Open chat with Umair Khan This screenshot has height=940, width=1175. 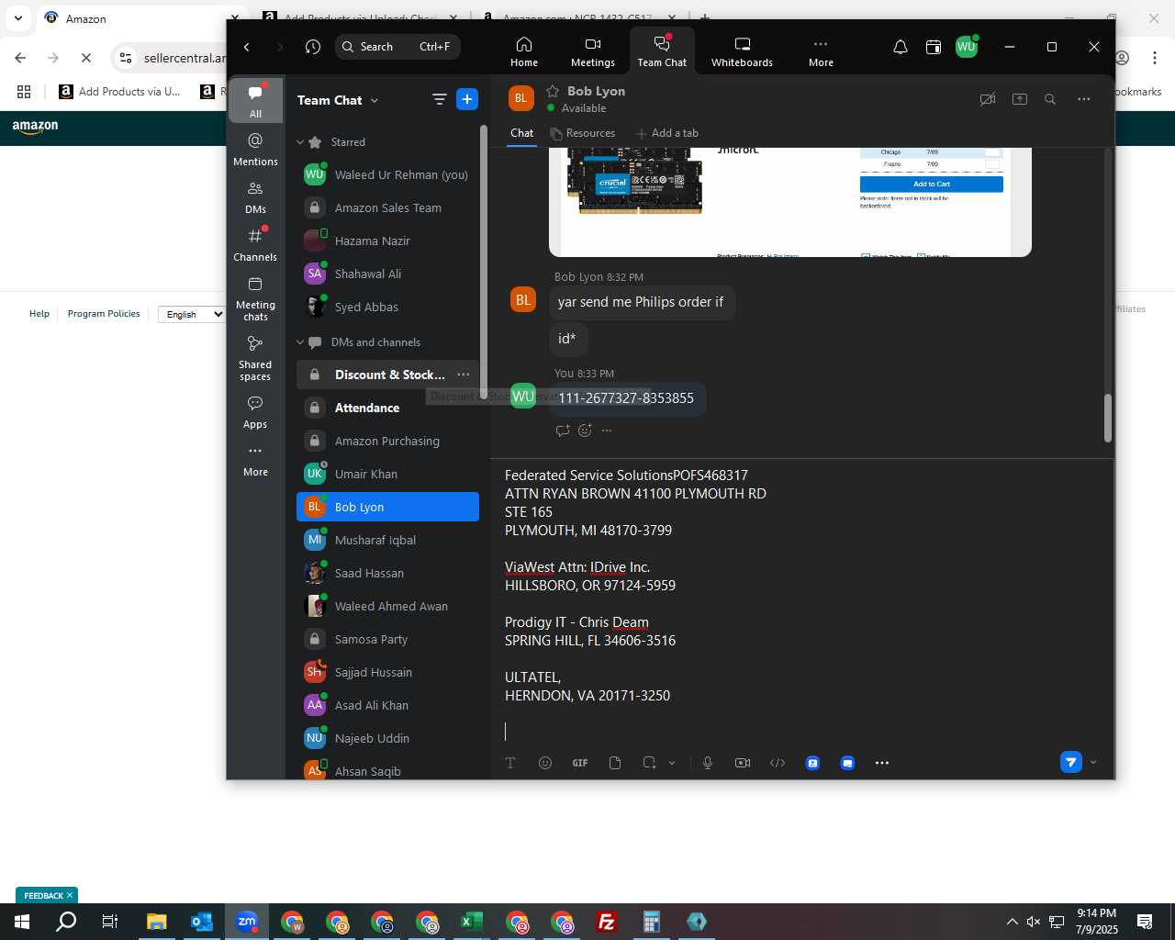[387, 474]
